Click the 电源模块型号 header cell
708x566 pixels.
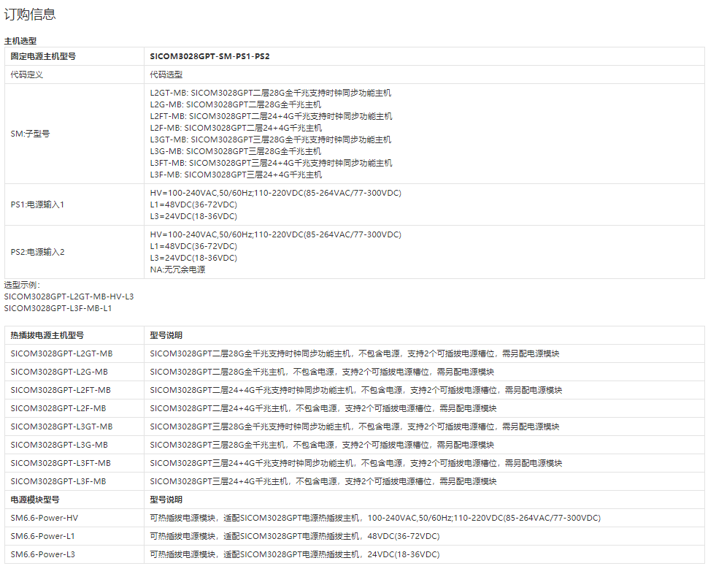click(x=35, y=500)
